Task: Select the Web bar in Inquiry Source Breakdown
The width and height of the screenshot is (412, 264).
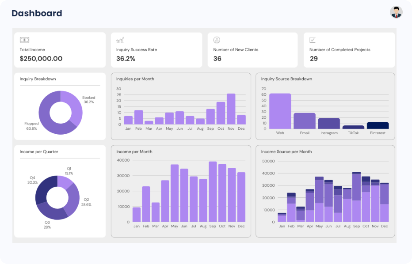Action: [x=280, y=111]
